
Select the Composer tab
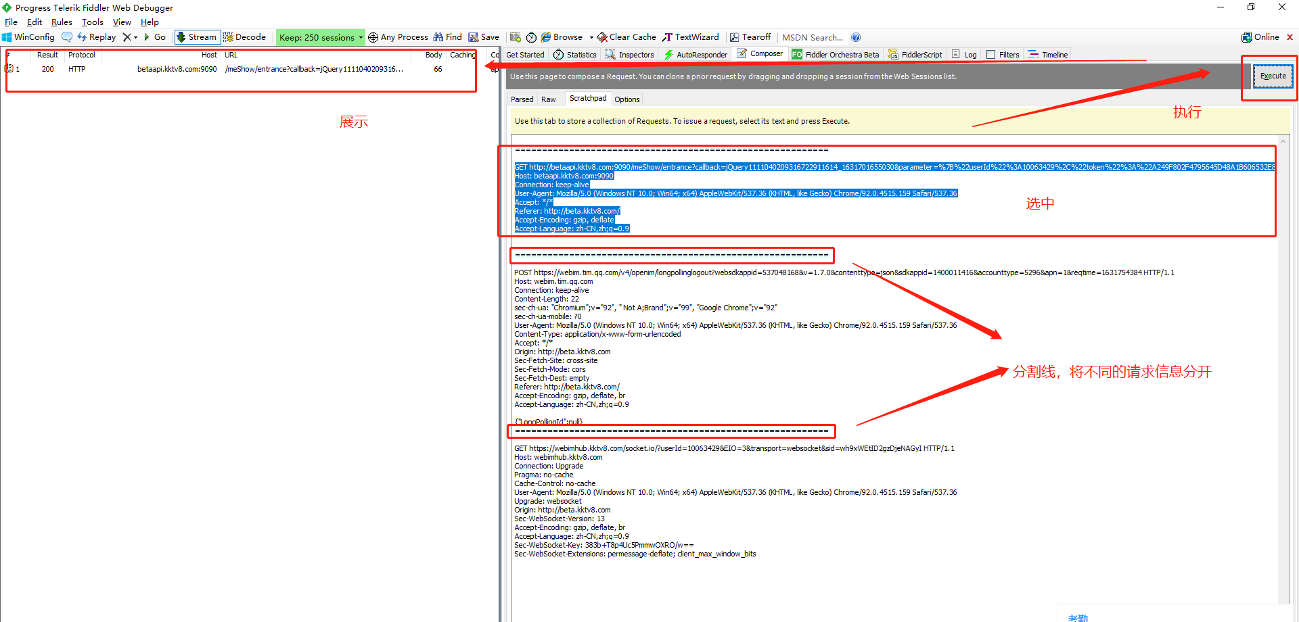click(x=760, y=53)
